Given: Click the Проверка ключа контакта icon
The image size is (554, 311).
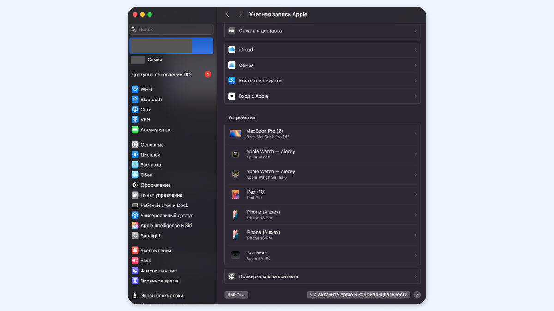Looking at the screenshot, I should tap(232, 276).
